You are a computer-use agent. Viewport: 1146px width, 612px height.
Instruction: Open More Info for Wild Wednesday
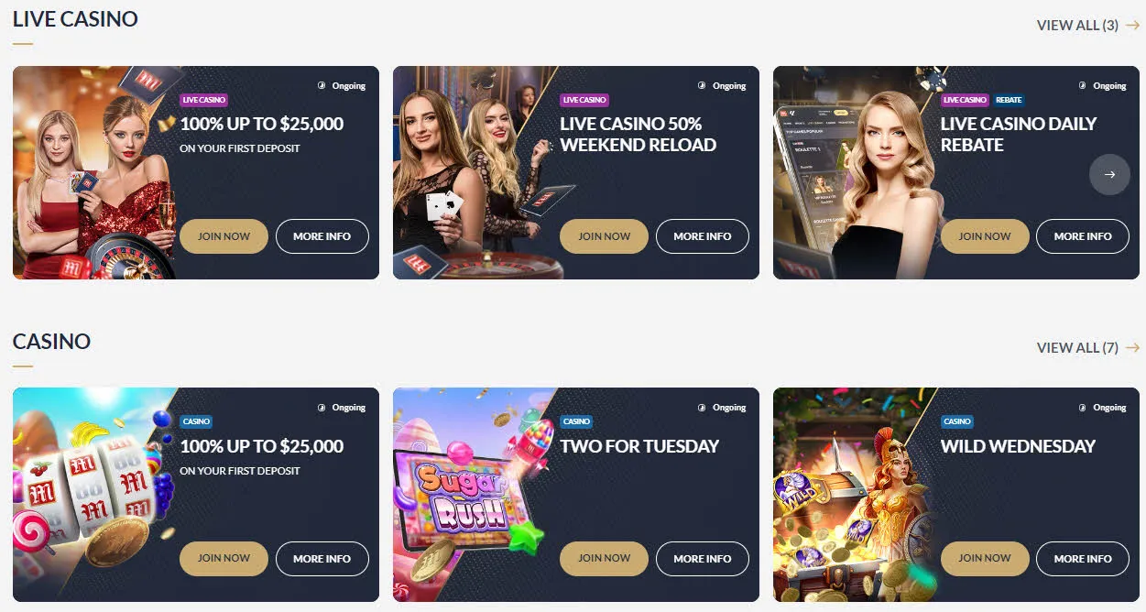(1083, 558)
